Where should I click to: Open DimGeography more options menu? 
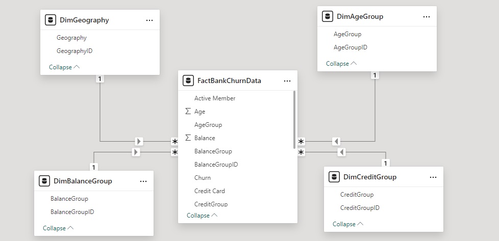point(149,20)
